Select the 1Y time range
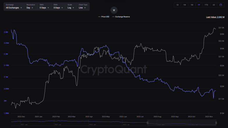This screenshot has width=228, height=128. [199, 5]
